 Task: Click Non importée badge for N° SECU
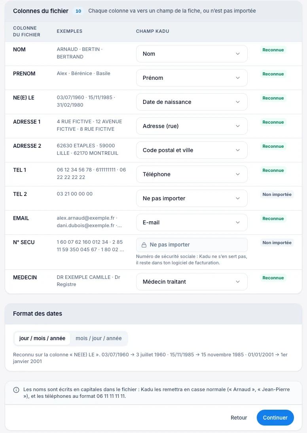(277, 243)
